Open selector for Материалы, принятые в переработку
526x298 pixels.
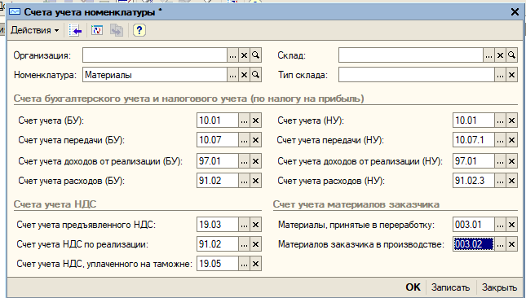point(500,225)
